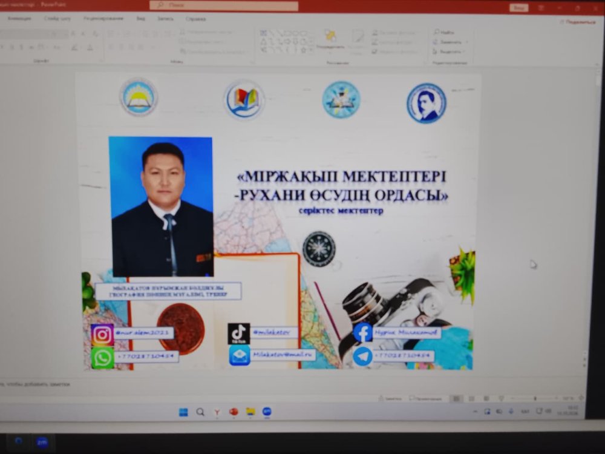Open File Explorer from taskbar
The image size is (605, 454).
pyautogui.click(x=250, y=412)
